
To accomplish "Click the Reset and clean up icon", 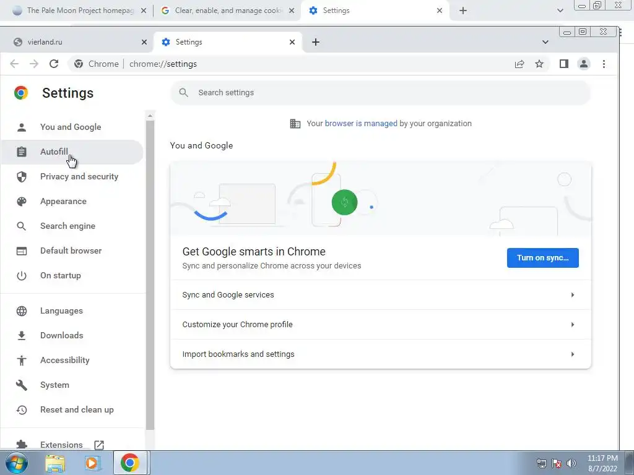I will tap(22, 410).
